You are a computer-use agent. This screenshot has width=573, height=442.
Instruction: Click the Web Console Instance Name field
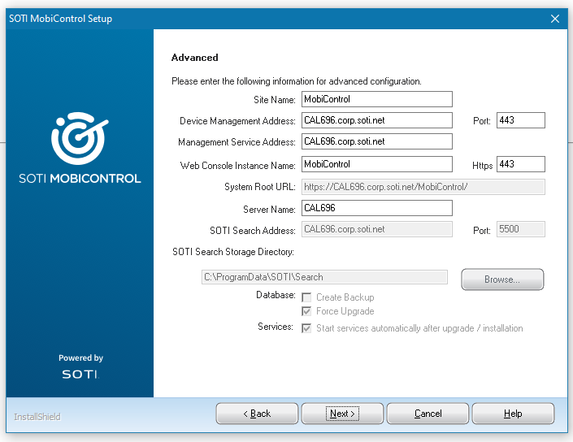(x=377, y=164)
